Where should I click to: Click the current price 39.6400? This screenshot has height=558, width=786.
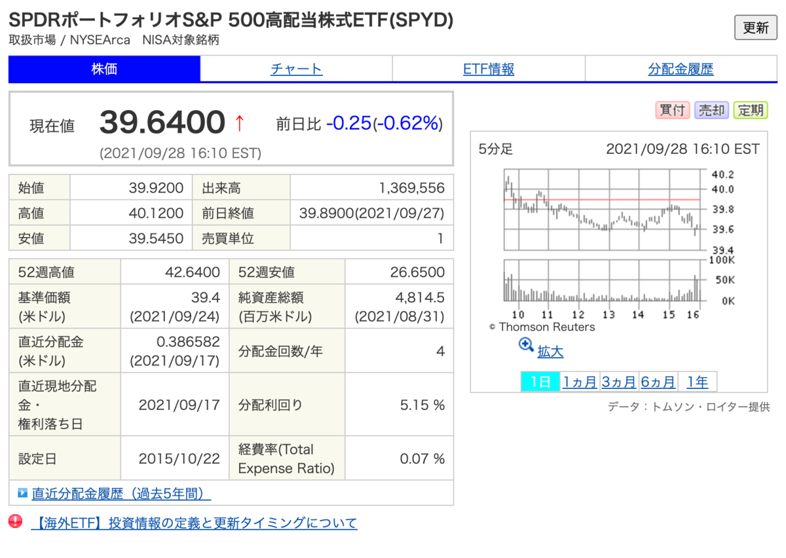click(x=162, y=122)
